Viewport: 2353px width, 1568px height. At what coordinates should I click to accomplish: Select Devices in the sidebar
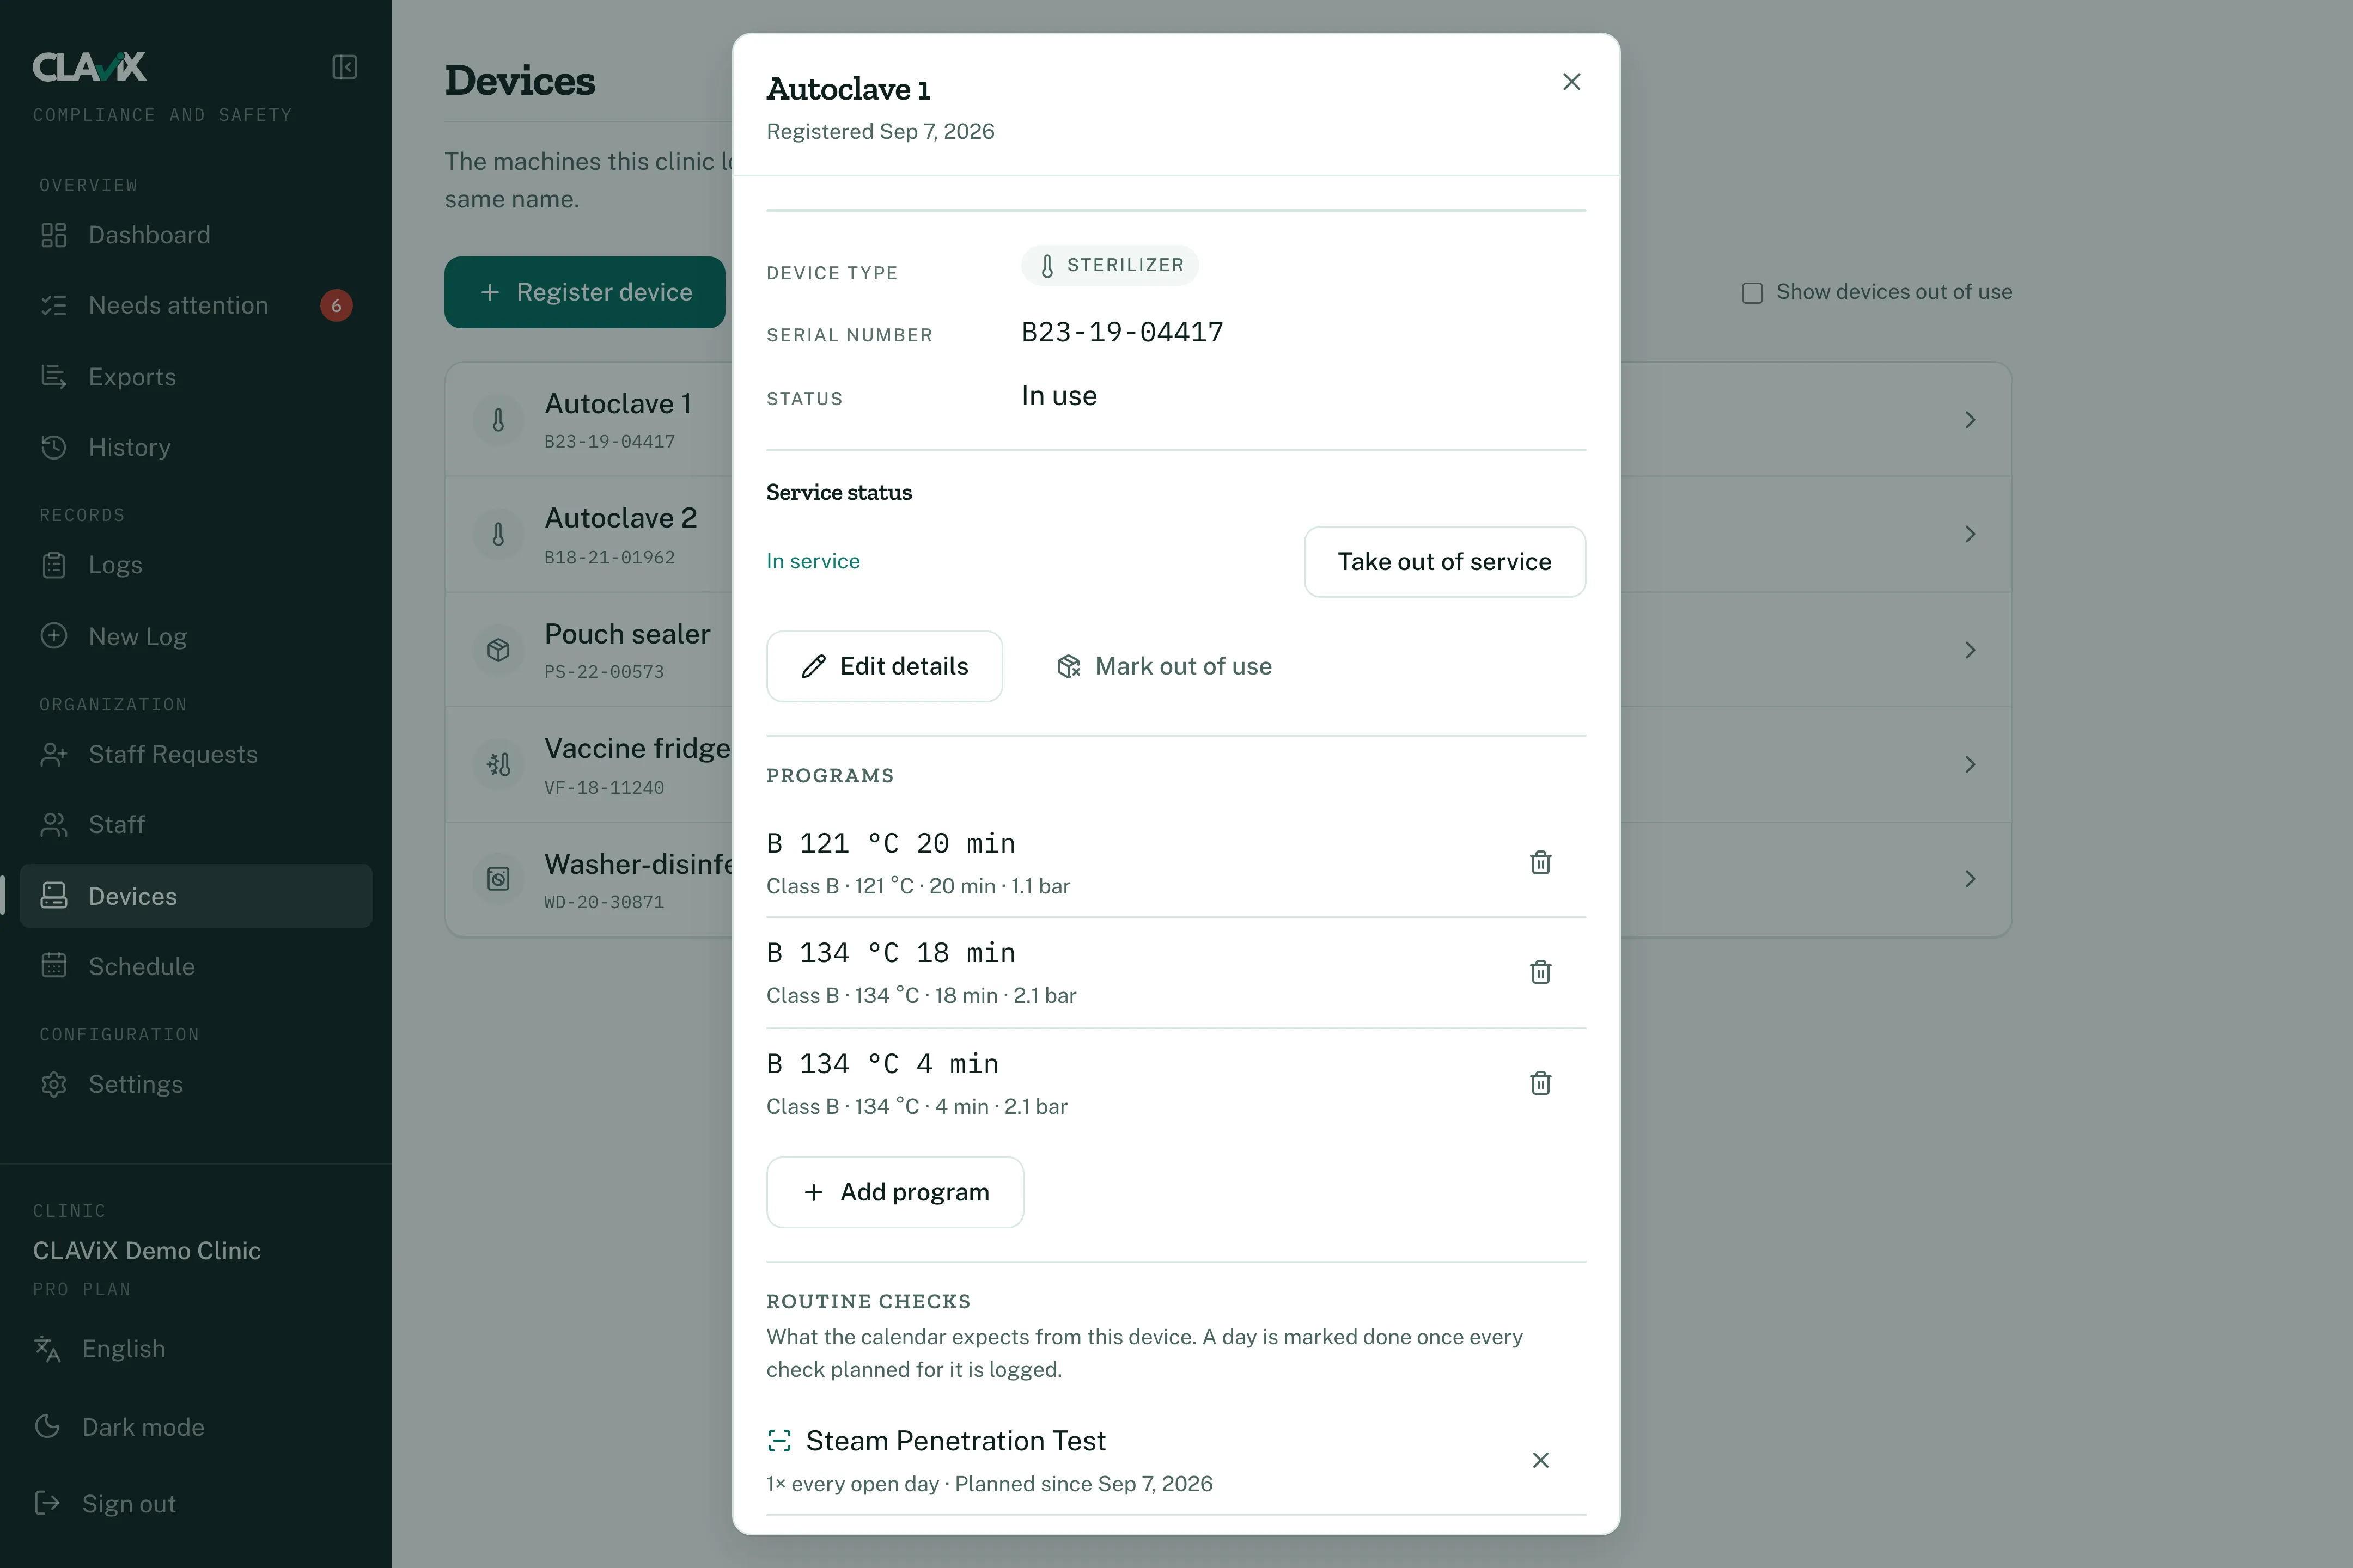(x=196, y=896)
